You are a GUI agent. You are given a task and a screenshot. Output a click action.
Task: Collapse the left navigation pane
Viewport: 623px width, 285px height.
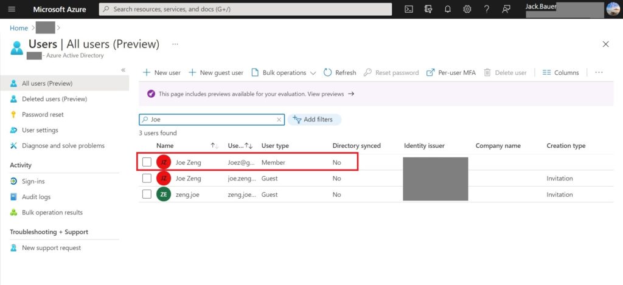pyautogui.click(x=123, y=70)
